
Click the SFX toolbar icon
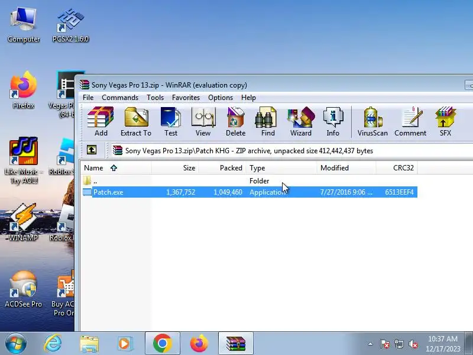click(x=445, y=122)
